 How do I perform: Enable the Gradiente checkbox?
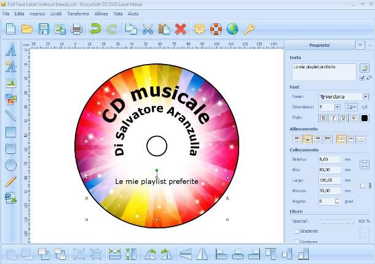(x=296, y=231)
